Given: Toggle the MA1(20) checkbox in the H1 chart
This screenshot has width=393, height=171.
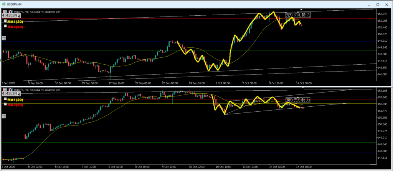Looking at the screenshot, I should point(5,99).
